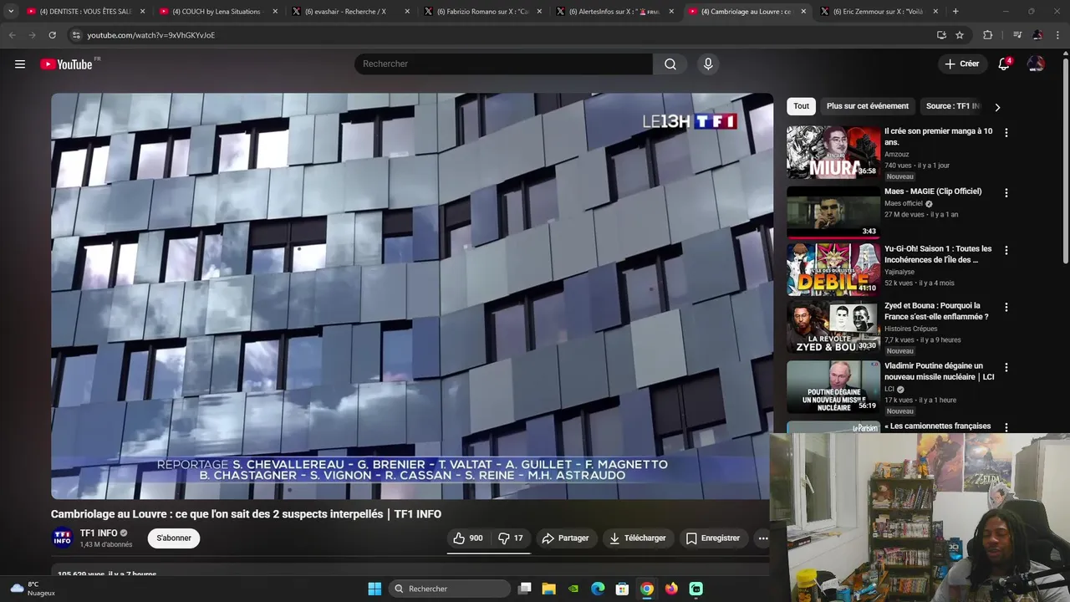Screen dimensions: 1070x602
Task: Open the account avatar menu
Action: click(x=1036, y=64)
